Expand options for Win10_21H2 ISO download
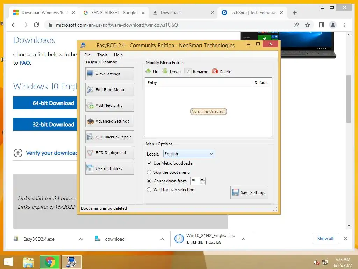This screenshot has width=358, height=269. tap(244, 239)
